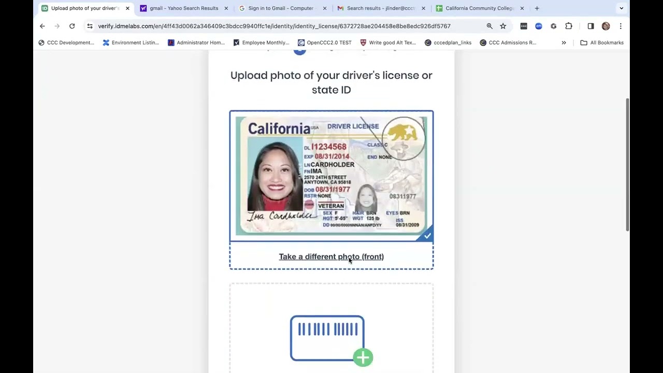Close the Sign in to Gmail tab
Image resolution: width=663 pixels, height=373 pixels.
(x=325, y=8)
